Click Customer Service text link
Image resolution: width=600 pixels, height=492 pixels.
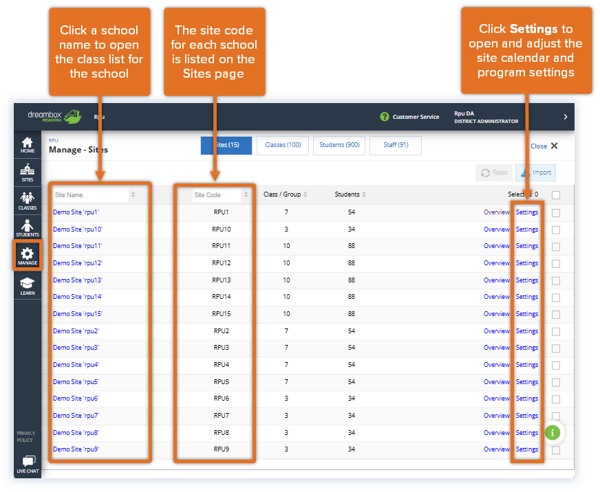pyautogui.click(x=416, y=117)
